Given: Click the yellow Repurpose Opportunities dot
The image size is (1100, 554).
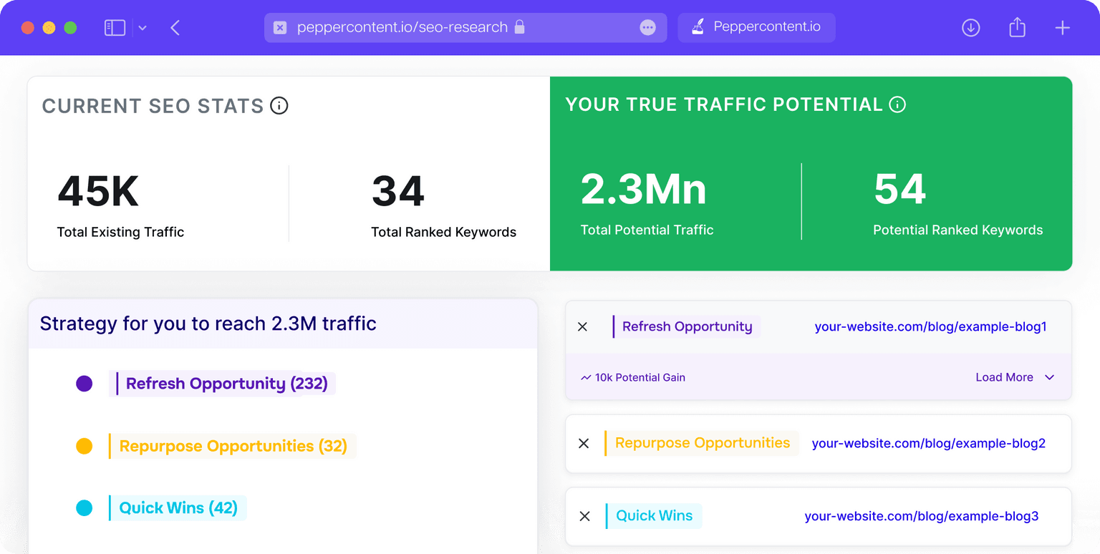Looking at the screenshot, I should tap(85, 446).
